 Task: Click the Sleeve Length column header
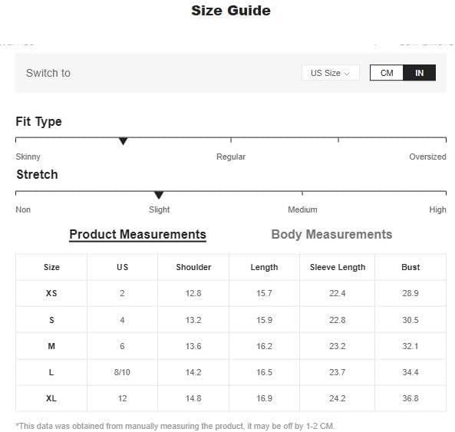(x=338, y=267)
